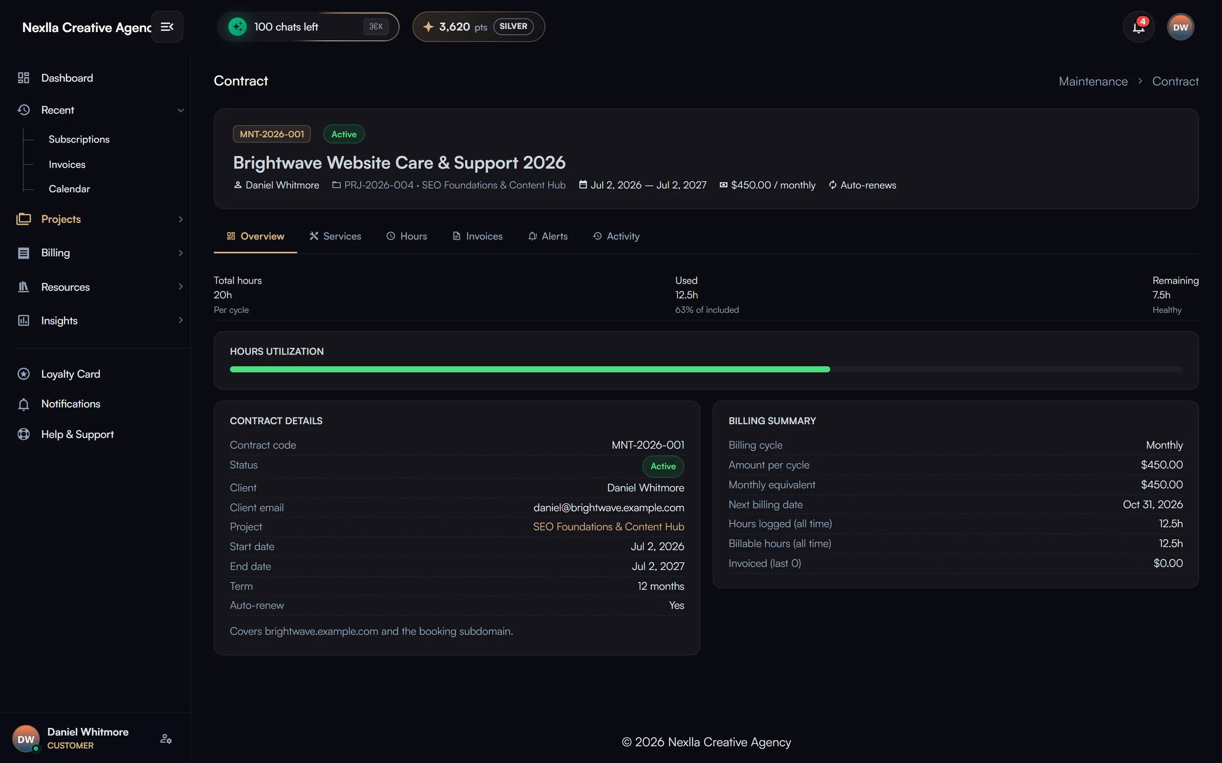The width and height of the screenshot is (1222, 763).
Task: Click the Dashboard grid icon
Action: click(23, 78)
